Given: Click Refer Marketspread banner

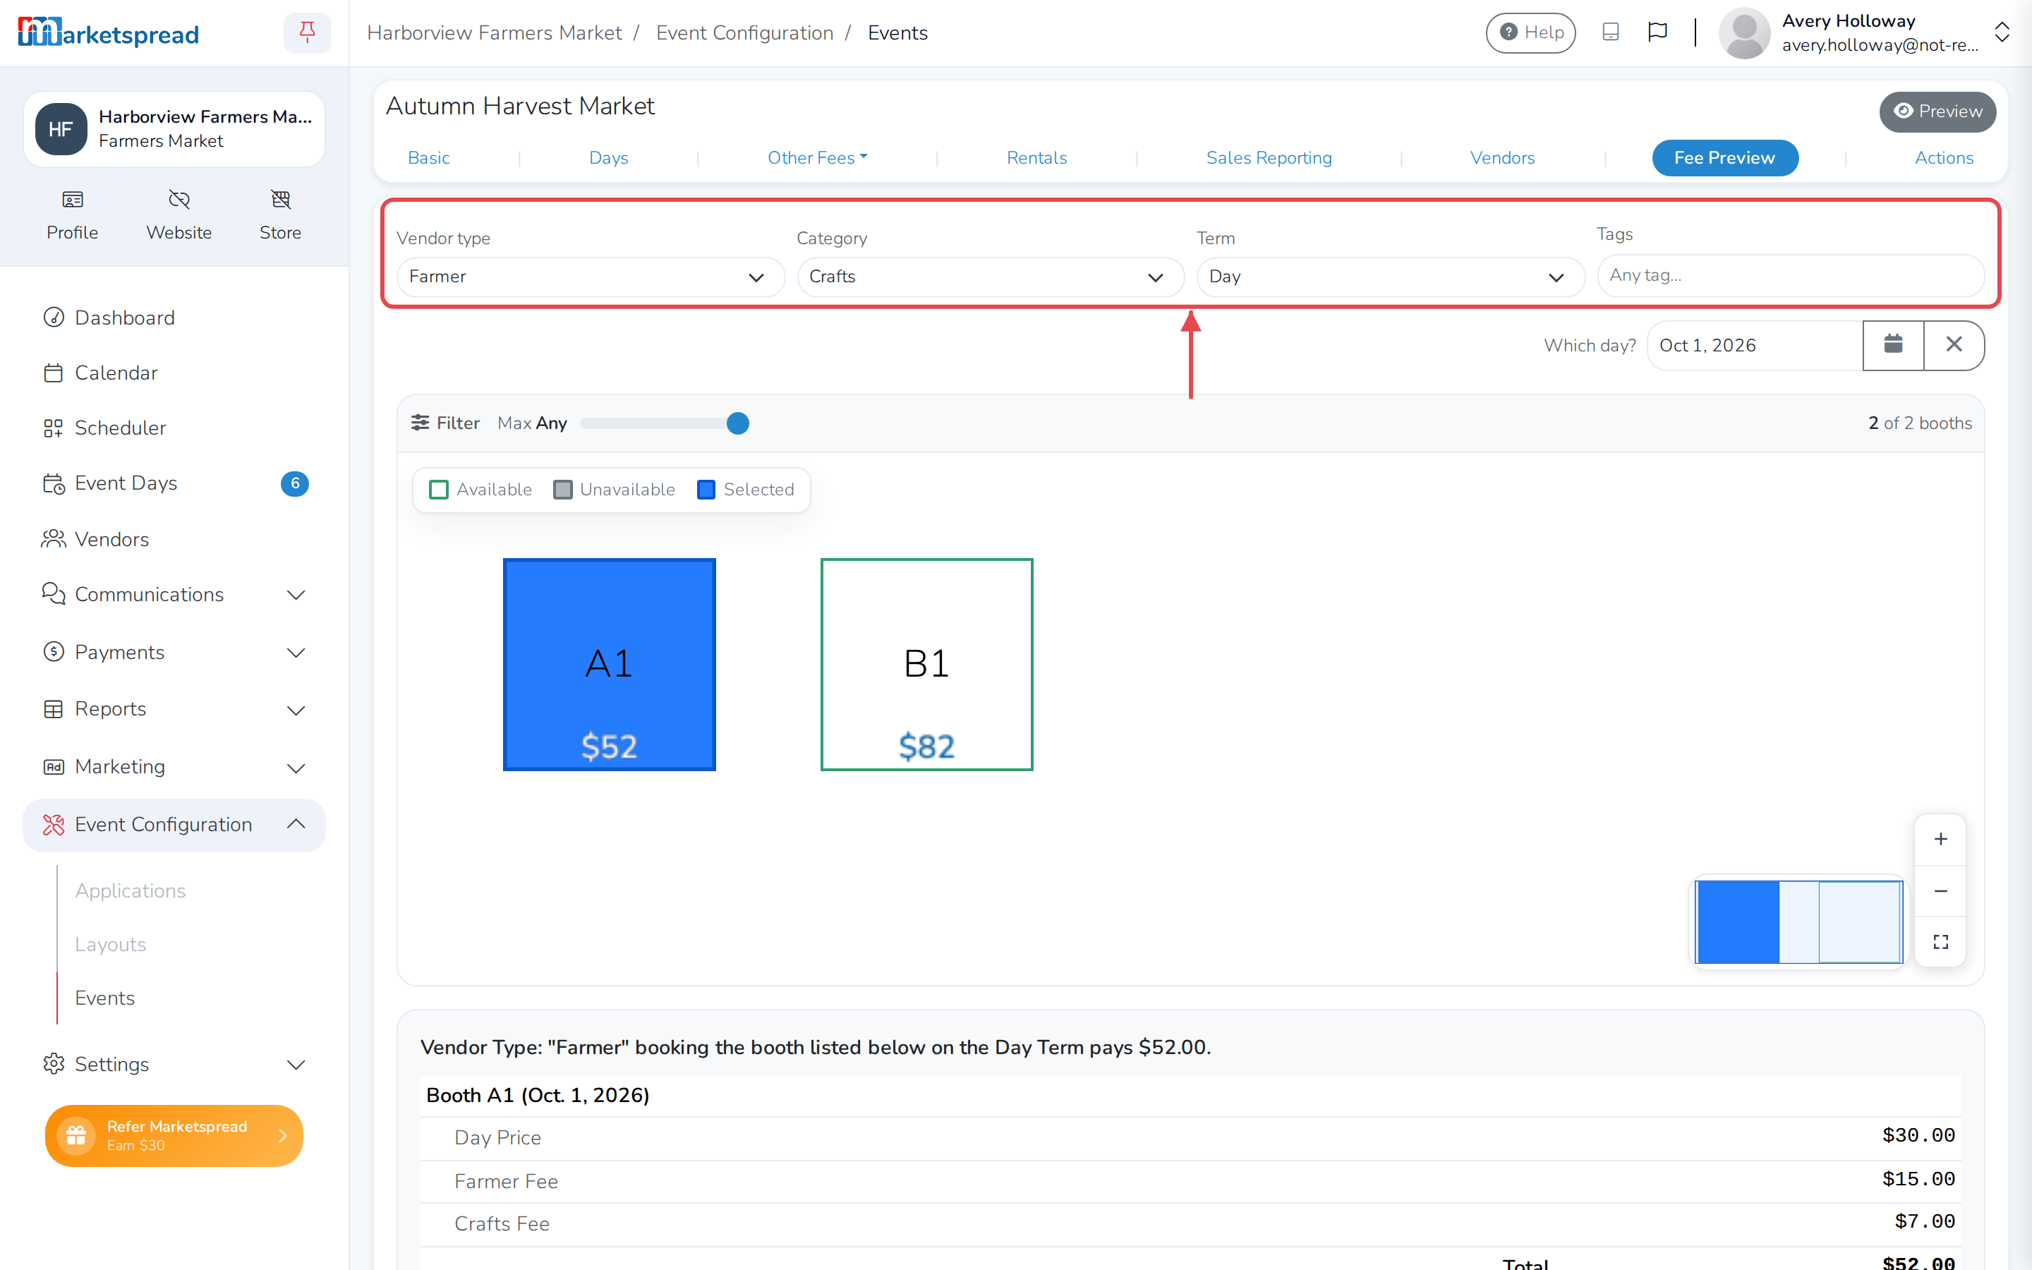Looking at the screenshot, I should click(x=174, y=1136).
